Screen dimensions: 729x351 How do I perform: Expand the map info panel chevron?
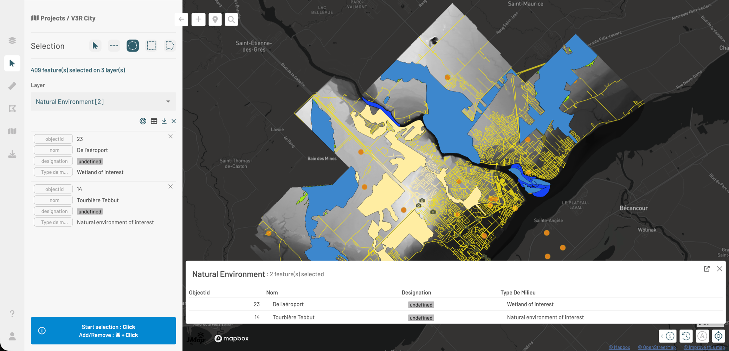(663, 336)
